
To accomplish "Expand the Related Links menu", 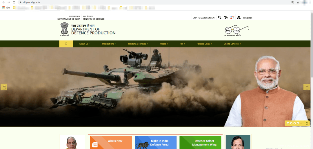I will 204,44.
